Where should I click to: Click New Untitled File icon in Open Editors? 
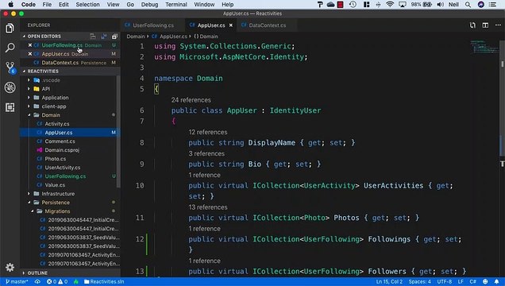[93, 36]
